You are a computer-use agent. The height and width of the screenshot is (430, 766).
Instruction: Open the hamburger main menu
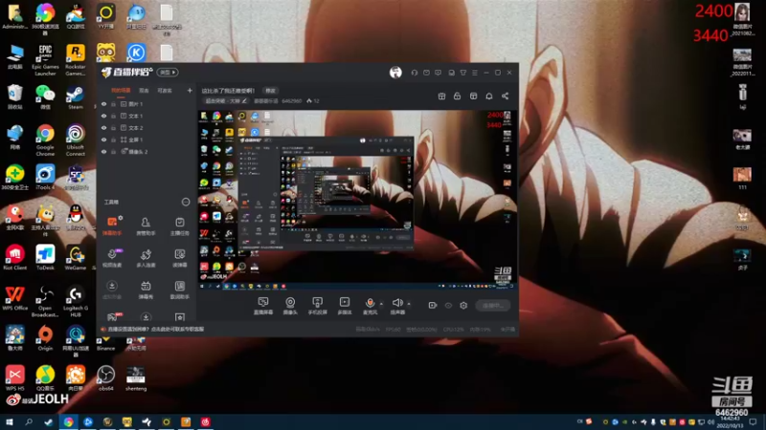(x=475, y=73)
